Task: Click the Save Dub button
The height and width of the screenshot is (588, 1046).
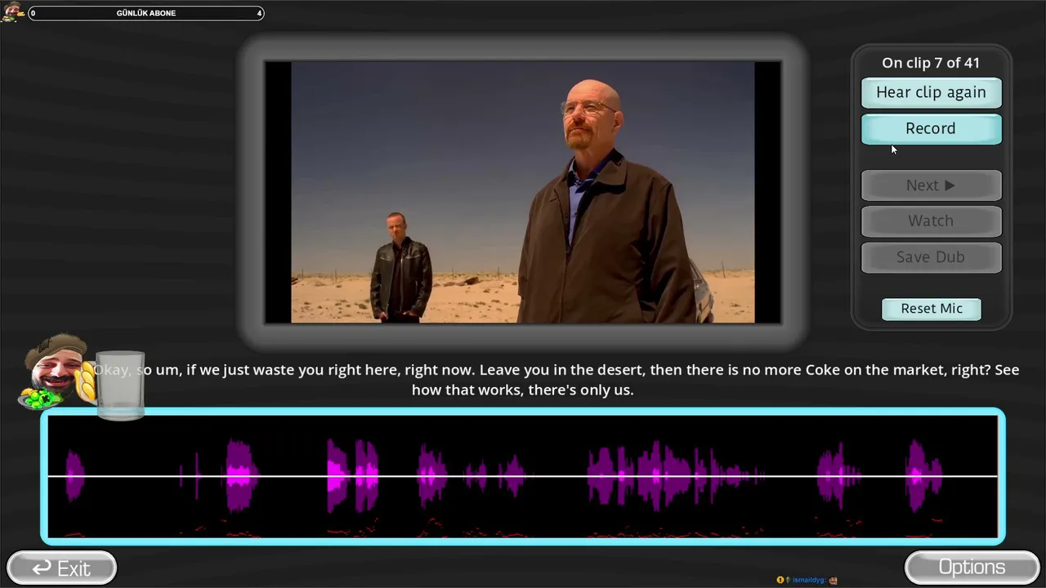Action: (x=931, y=256)
